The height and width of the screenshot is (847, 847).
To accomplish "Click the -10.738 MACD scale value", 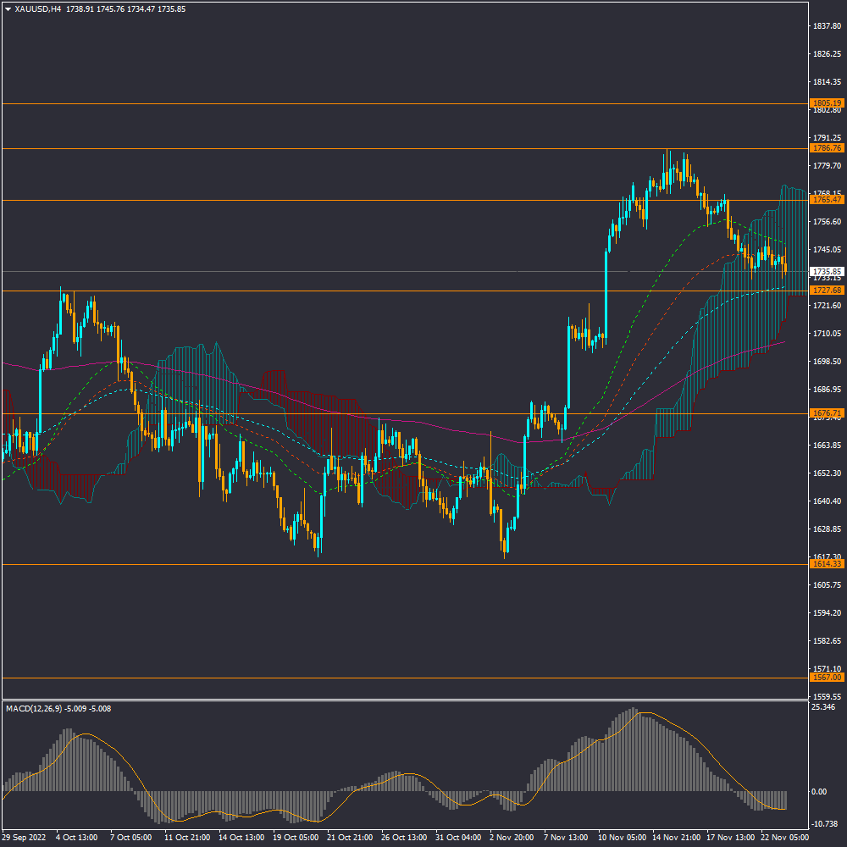I will click(x=824, y=823).
